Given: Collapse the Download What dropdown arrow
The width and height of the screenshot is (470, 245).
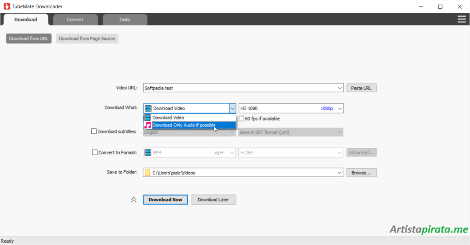Looking at the screenshot, I should coord(232,108).
